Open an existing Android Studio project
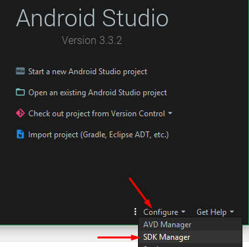This screenshot has width=249, height=247. coord(97,93)
